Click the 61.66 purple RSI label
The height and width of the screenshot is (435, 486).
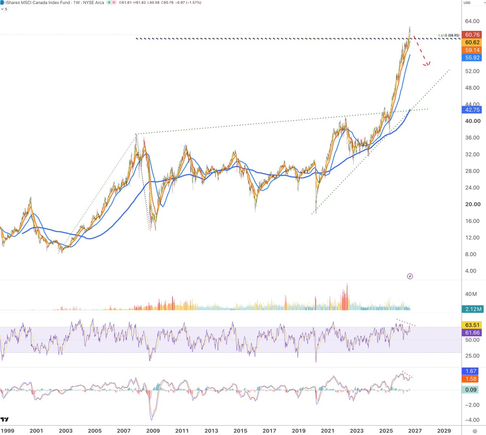pos(472,333)
